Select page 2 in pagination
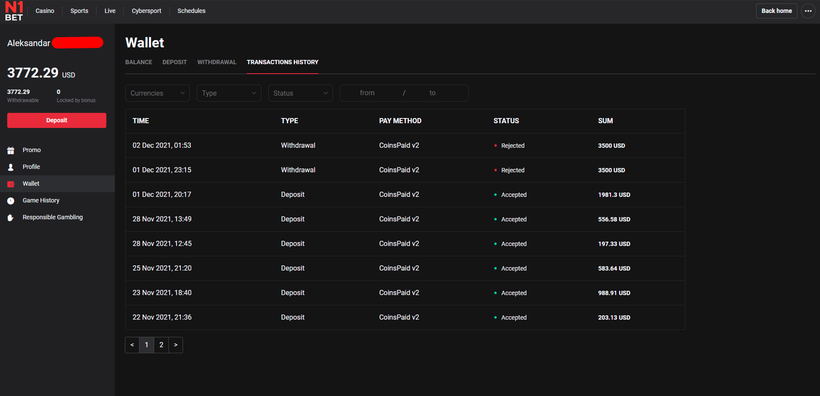Image resolution: width=820 pixels, height=396 pixels. click(x=161, y=345)
